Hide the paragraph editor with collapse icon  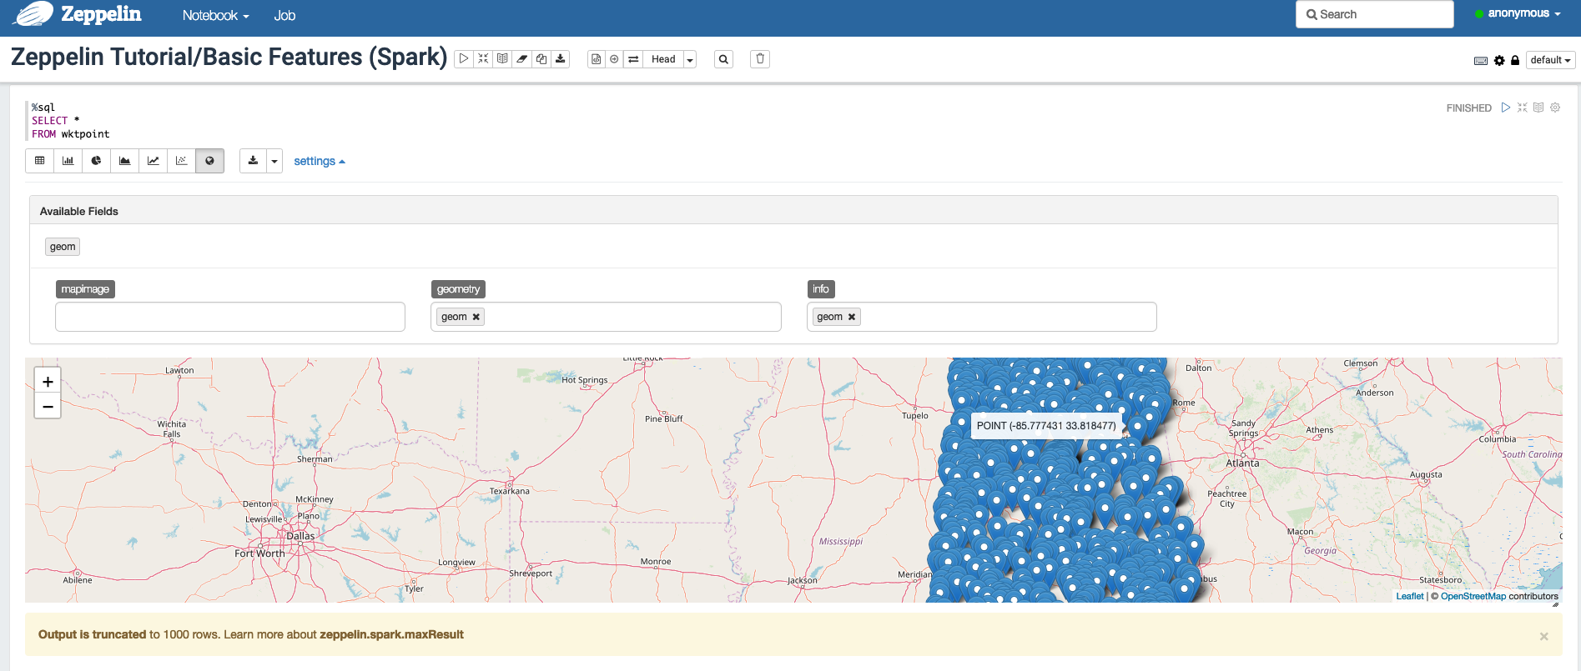(1522, 108)
